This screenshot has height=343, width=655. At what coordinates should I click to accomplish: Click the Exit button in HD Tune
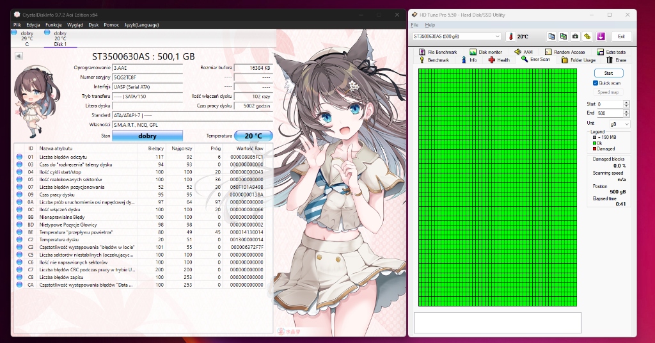pyautogui.click(x=621, y=36)
